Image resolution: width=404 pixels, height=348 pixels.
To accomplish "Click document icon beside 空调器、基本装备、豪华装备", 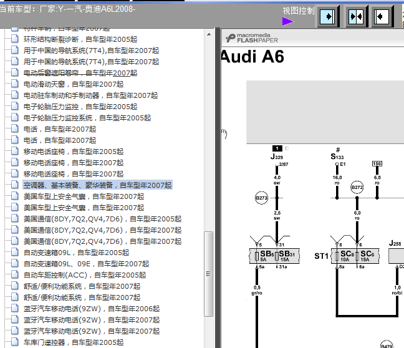I will [15, 185].
